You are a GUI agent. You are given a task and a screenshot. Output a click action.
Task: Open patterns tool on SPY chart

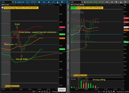(x=125, y=2)
